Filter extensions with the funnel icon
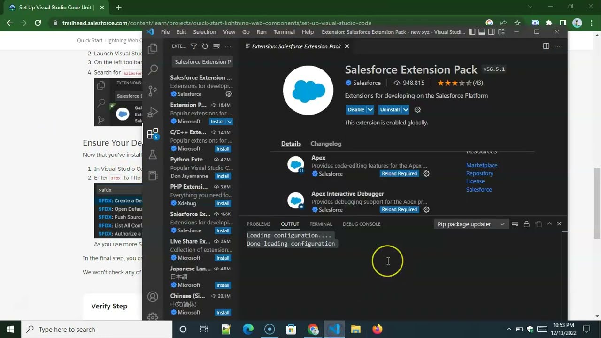Screen dimensions: 601x338 pyautogui.click(x=193, y=46)
